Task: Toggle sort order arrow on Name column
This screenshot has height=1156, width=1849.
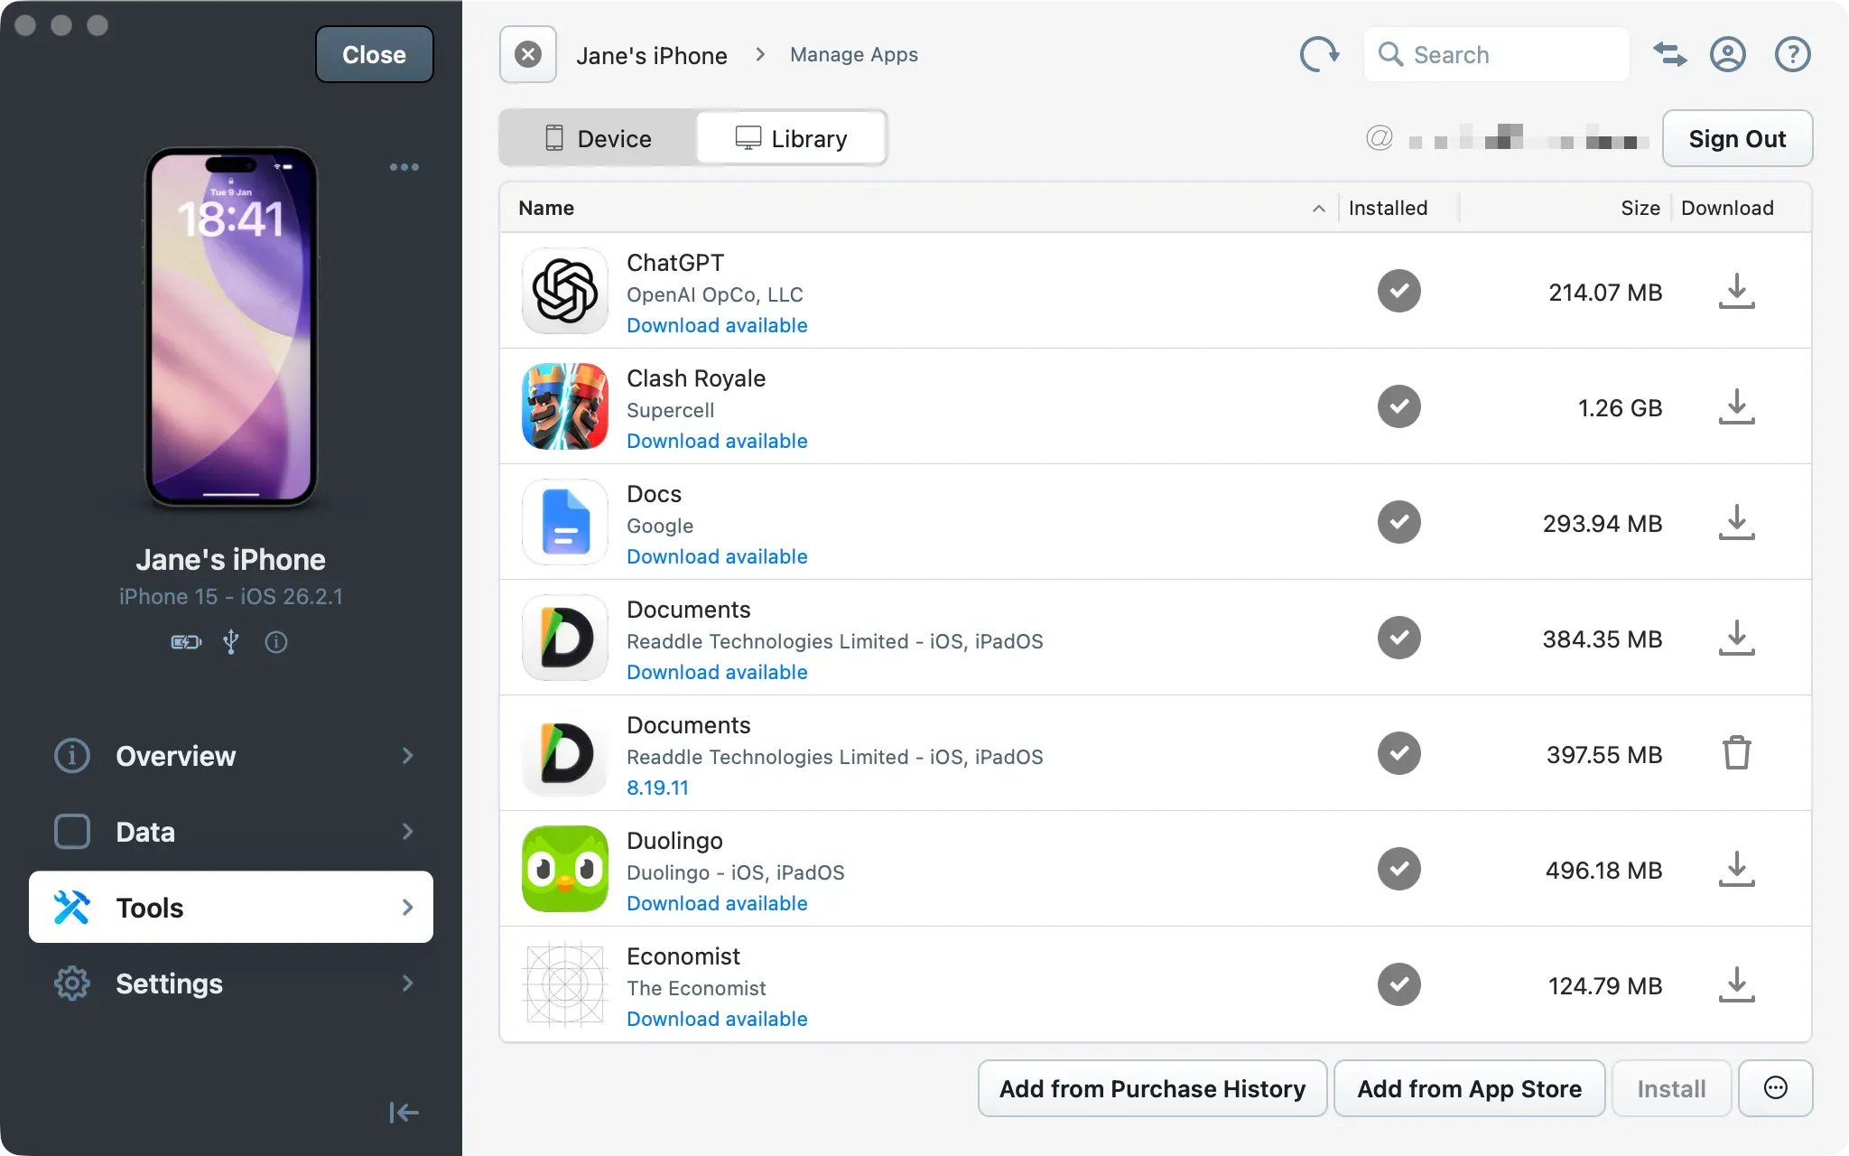Action: (1318, 209)
